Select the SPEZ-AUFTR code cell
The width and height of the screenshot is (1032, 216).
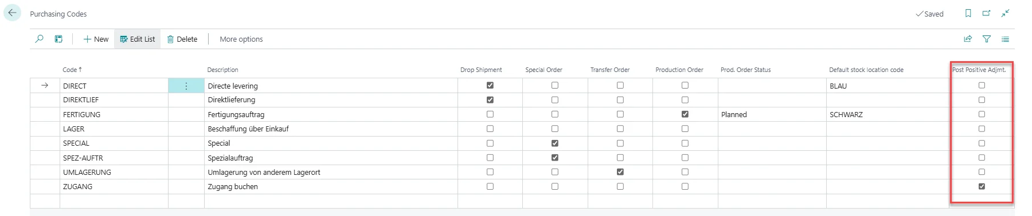(114, 158)
